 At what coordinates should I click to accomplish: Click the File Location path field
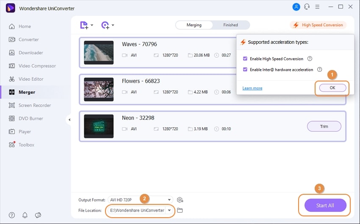137,210
